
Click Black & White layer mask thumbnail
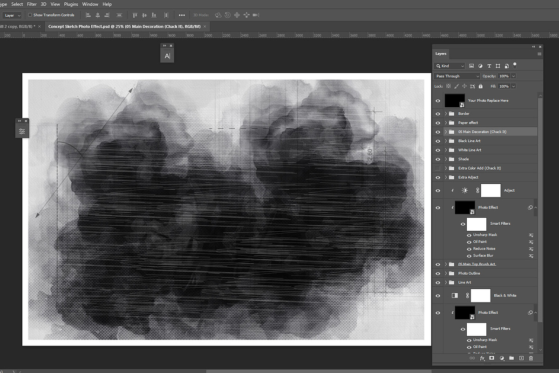[481, 296]
